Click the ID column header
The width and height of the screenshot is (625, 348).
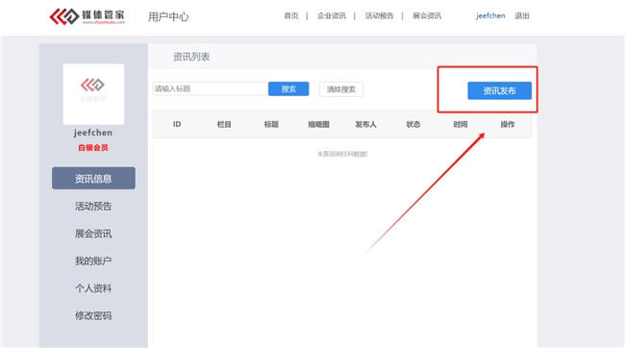click(x=177, y=124)
